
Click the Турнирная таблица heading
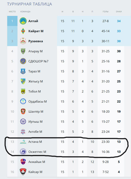point(29,4)
